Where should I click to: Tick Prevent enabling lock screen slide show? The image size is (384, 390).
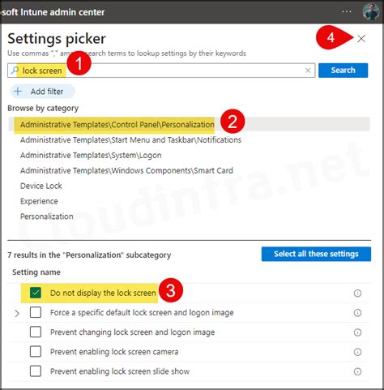click(36, 371)
